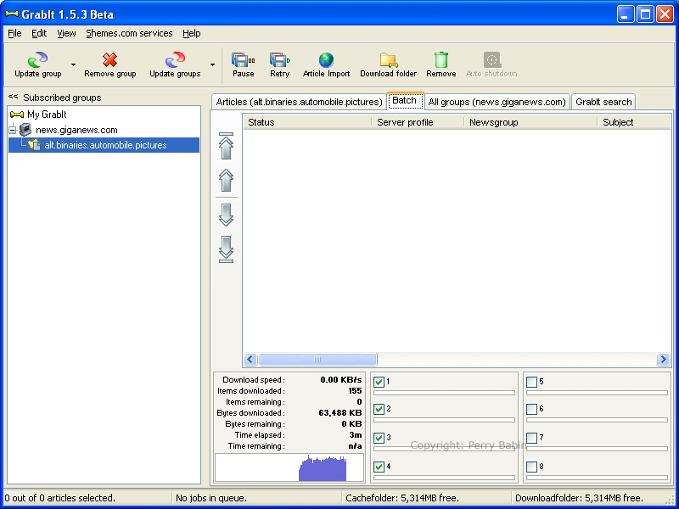This screenshot has height=509, width=679.
Task: Sort by the Server profile column header
Action: coord(418,122)
